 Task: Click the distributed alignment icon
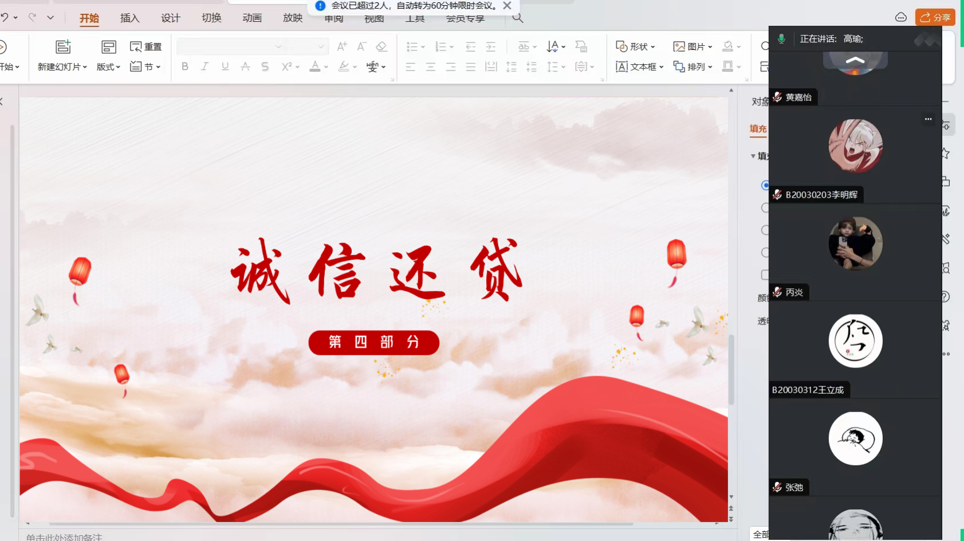pos(491,66)
